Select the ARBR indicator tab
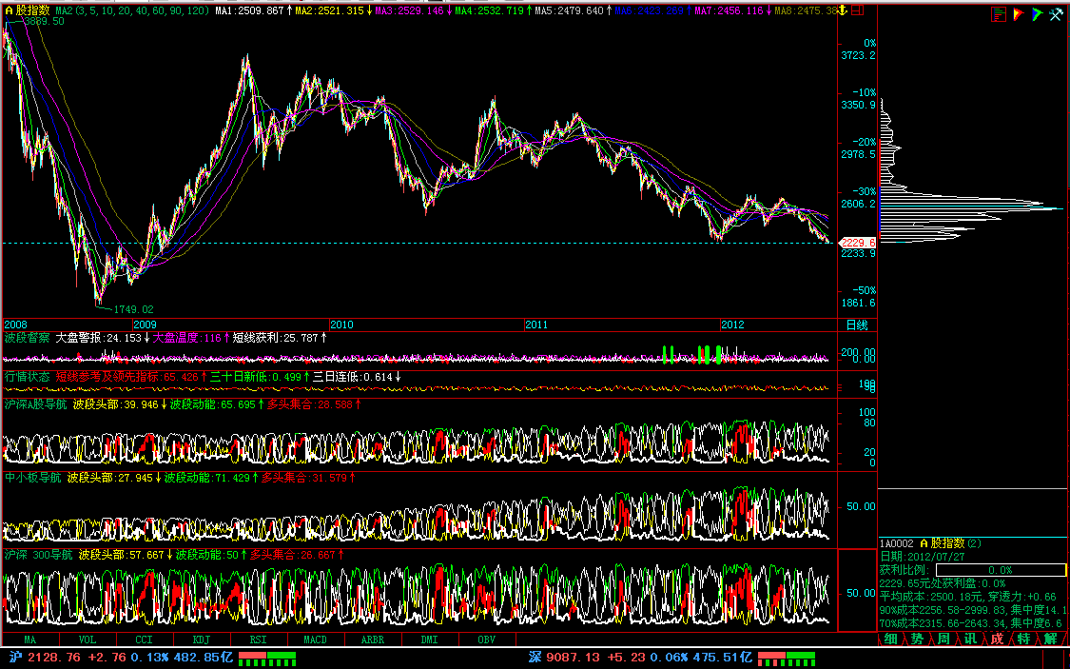Viewport: 1070px width, 669px height. 373,639
